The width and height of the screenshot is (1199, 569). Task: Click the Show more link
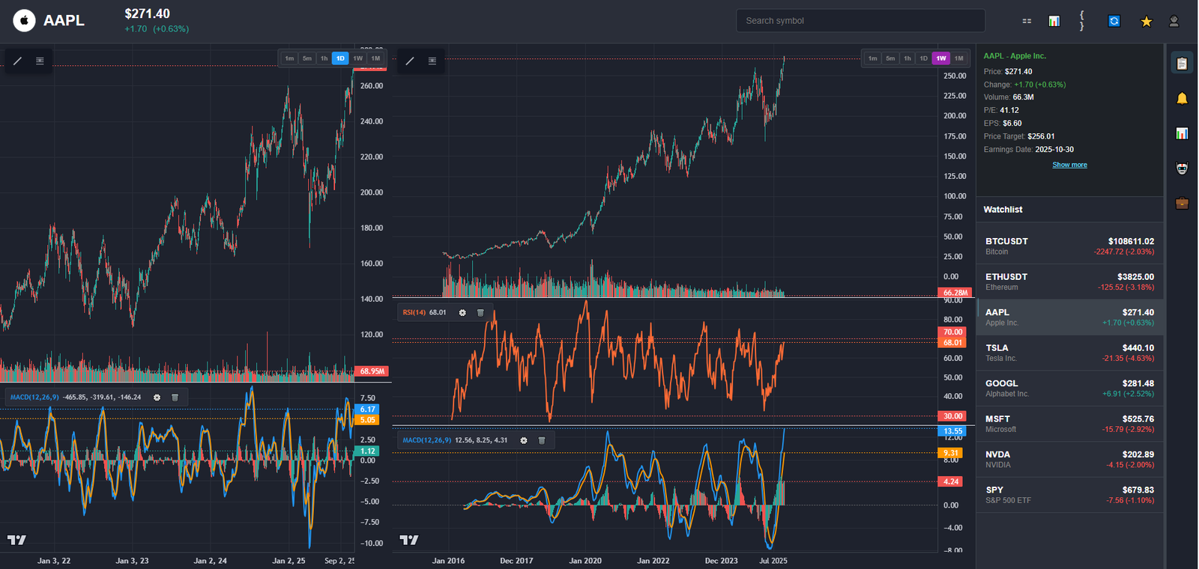click(x=1069, y=165)
